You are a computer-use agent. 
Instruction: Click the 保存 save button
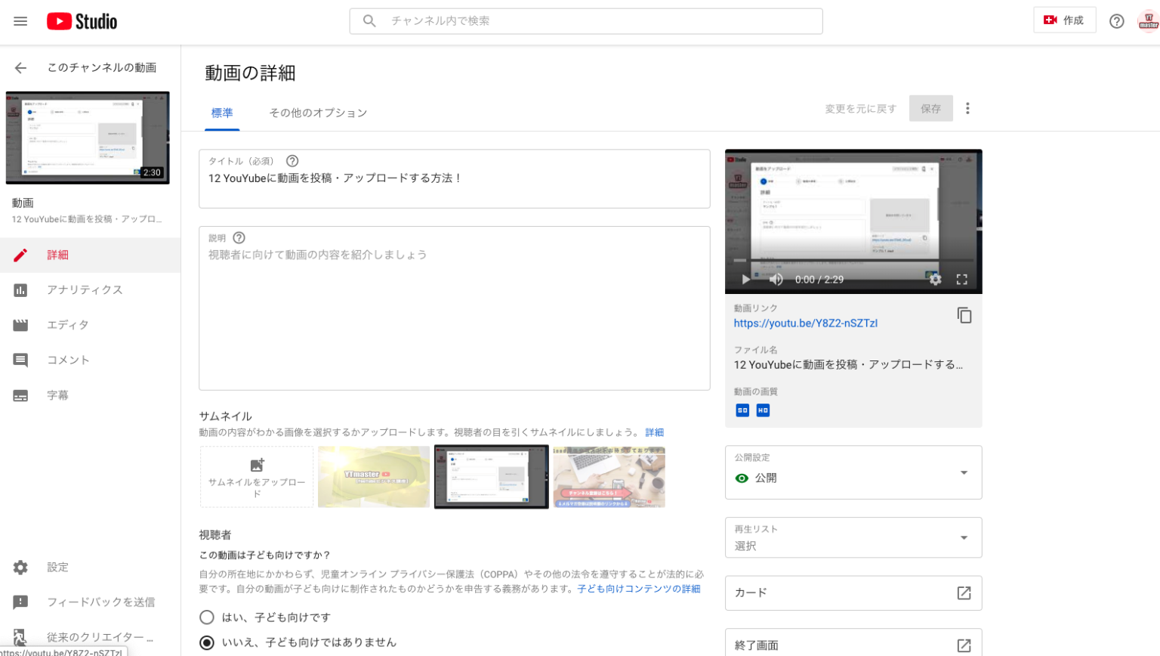point(930,109)
